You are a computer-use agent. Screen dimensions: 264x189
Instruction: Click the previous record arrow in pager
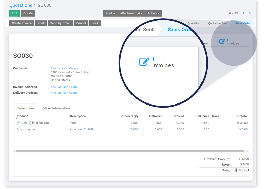pyautogui.click(x=243, y=13)
